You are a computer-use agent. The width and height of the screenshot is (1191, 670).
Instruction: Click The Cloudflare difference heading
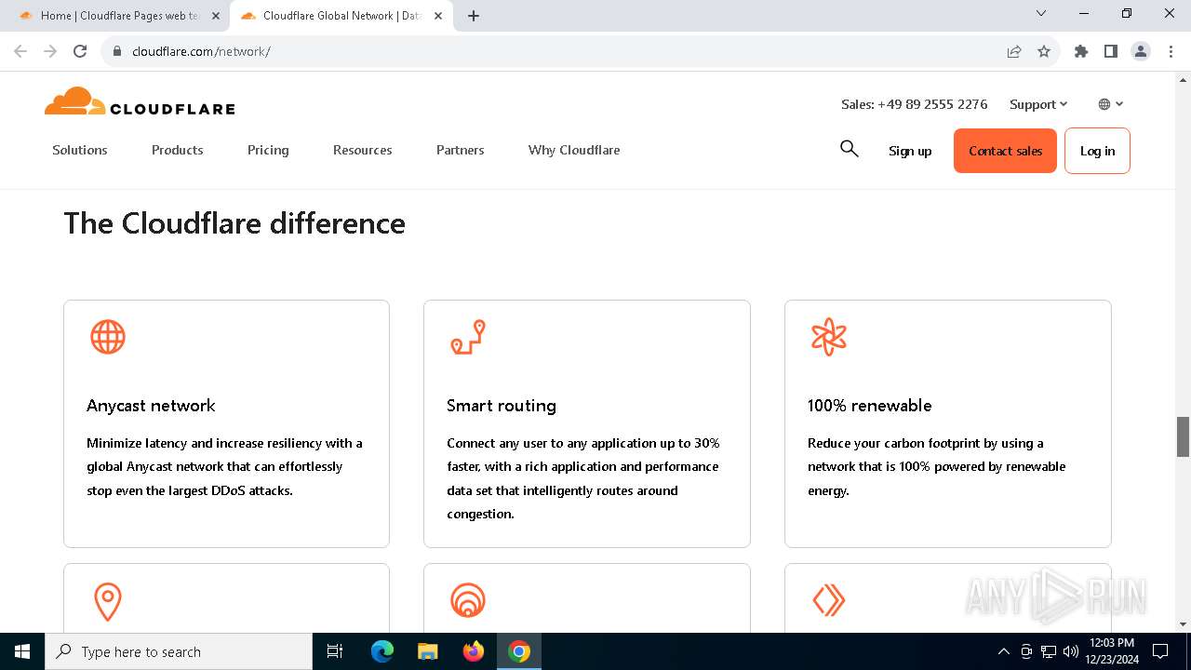point(234,223)
